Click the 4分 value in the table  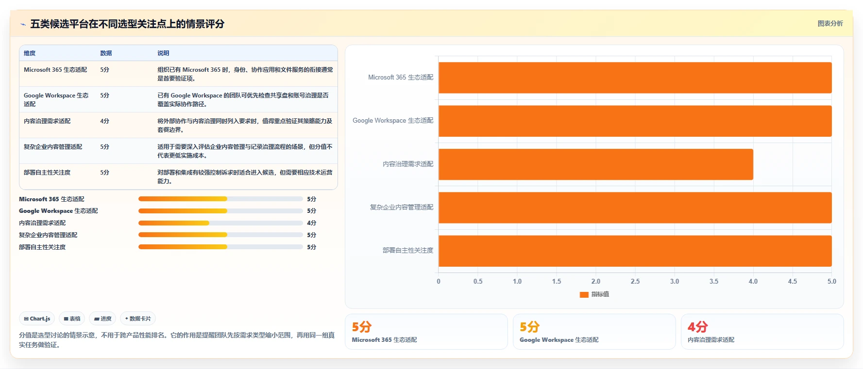click(105, 121)
